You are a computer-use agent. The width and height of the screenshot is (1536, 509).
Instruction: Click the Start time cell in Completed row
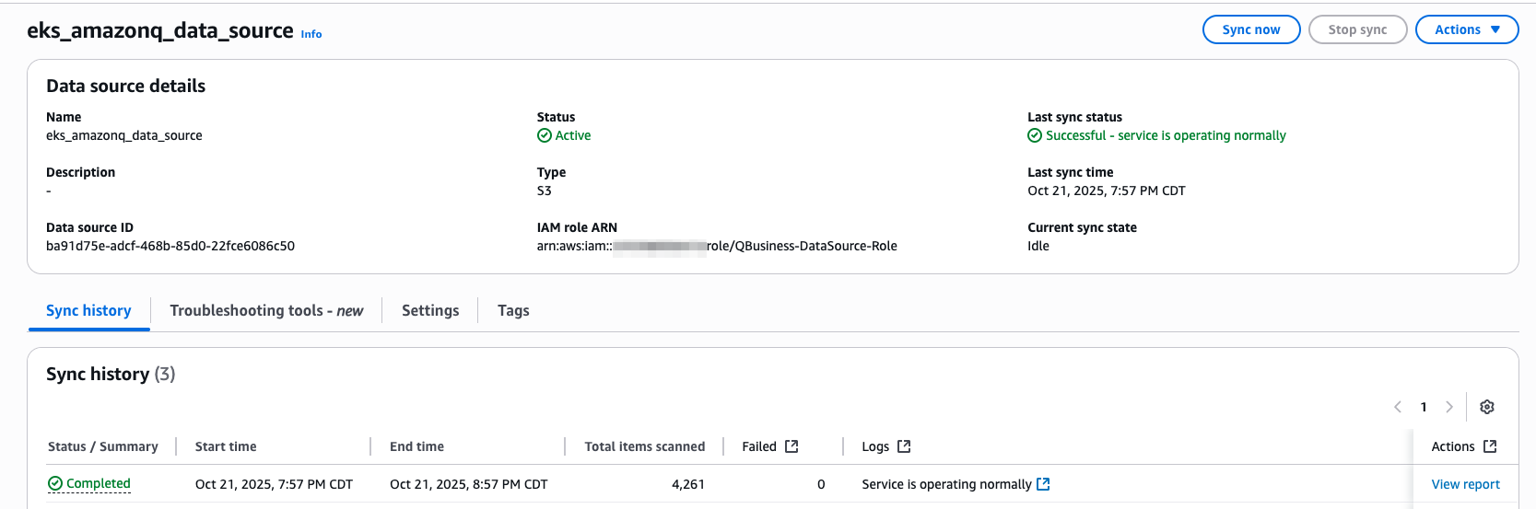(x=274, y=484)
